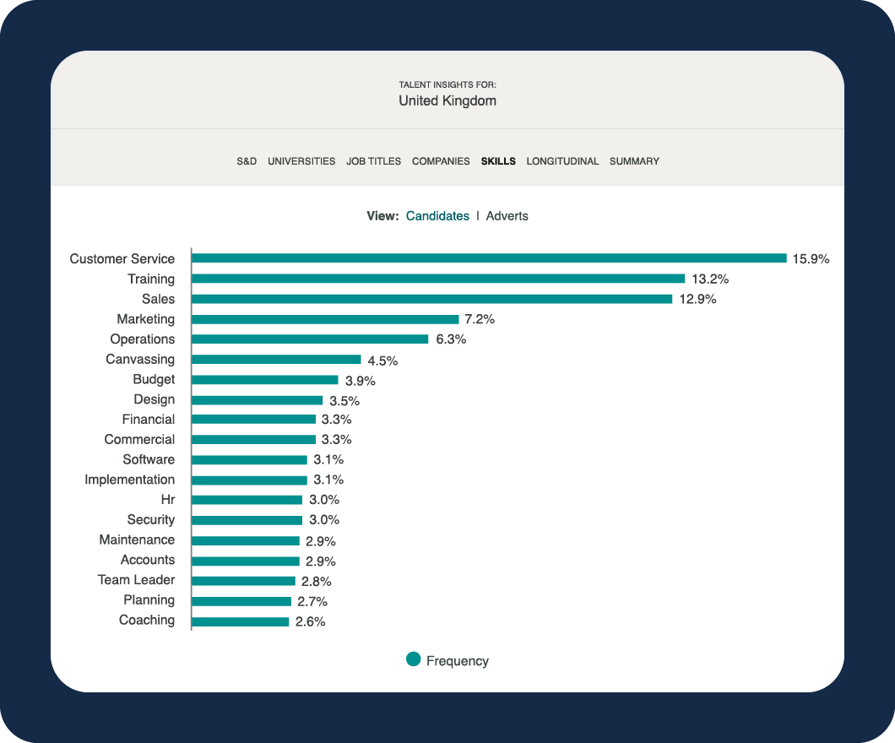Select the Marketing bar
Viewport: 895px width, 743px height.
[x=325, y=319]
